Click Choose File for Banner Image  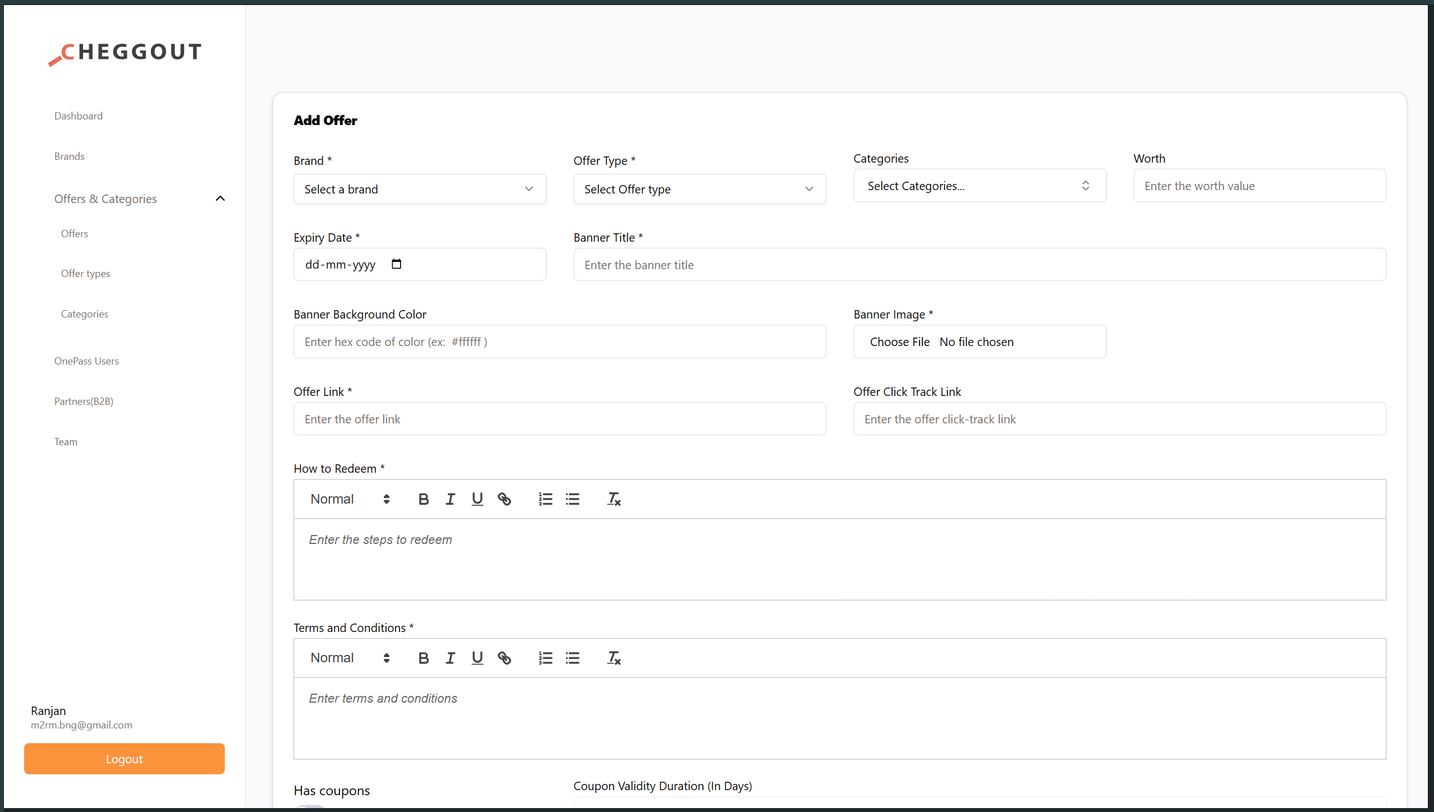click(899, 342)
